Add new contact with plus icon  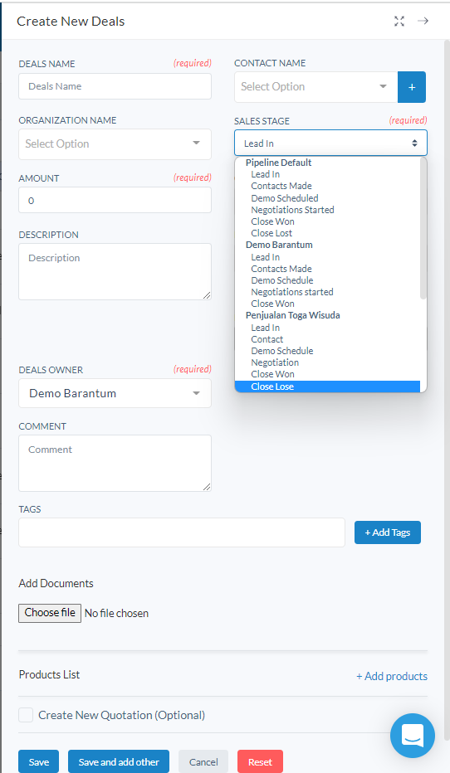tap(412, 87)
